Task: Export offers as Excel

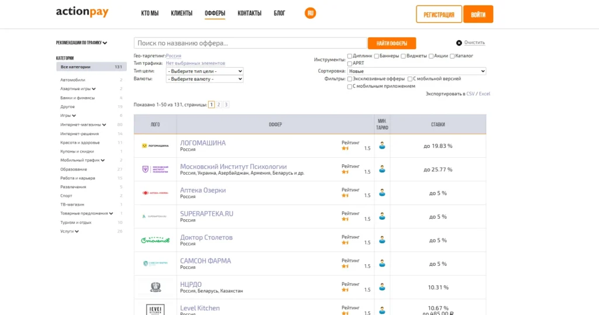Action: pos(484,94)
